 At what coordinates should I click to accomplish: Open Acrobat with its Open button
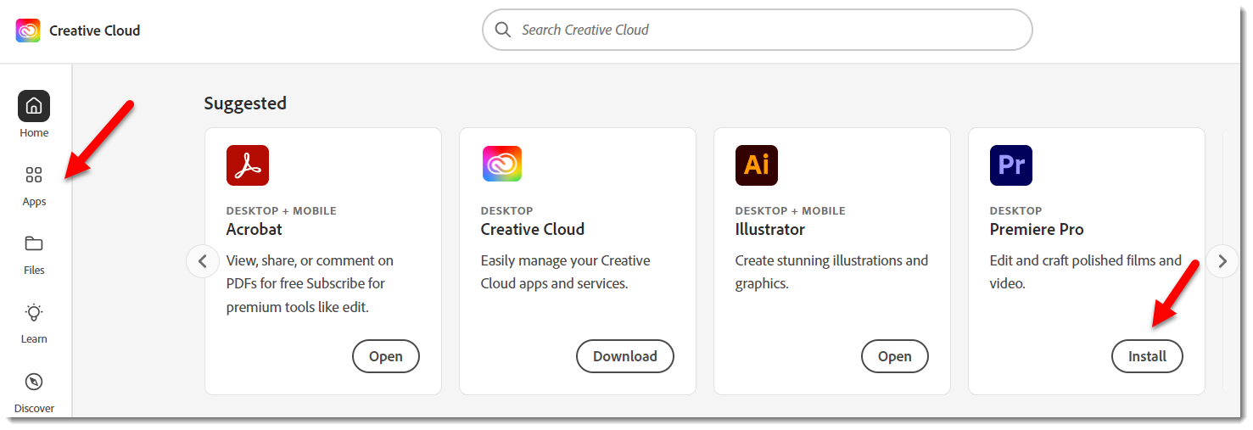pos(386,356)
